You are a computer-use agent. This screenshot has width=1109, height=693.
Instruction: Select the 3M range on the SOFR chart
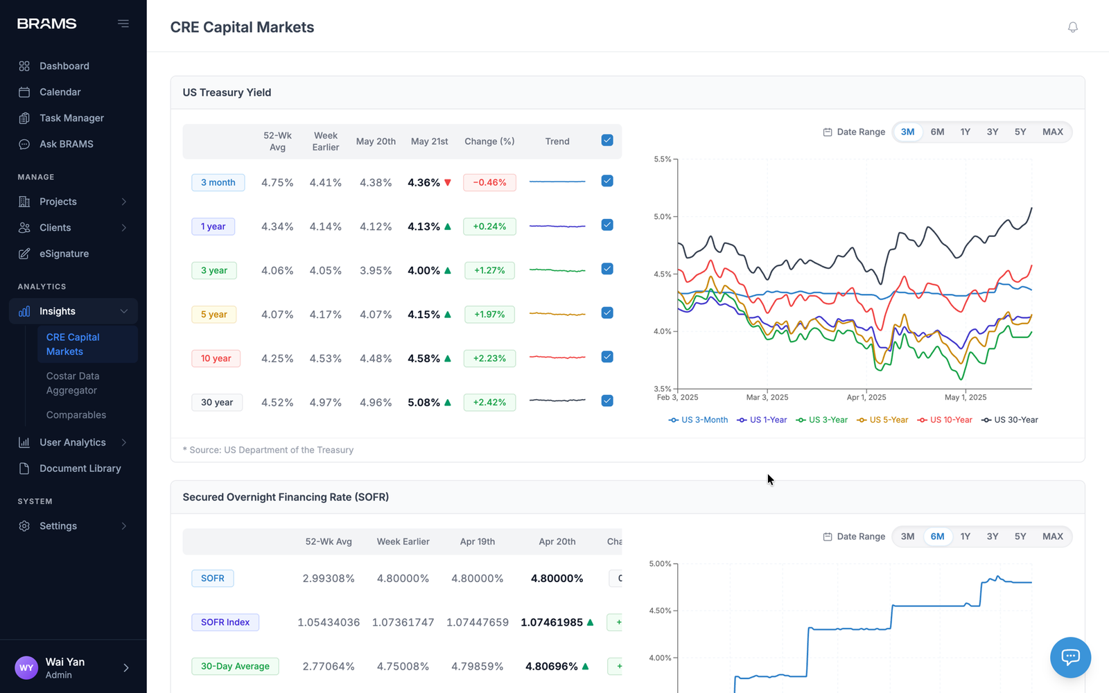pyautogui.click(x=907, y=536)
